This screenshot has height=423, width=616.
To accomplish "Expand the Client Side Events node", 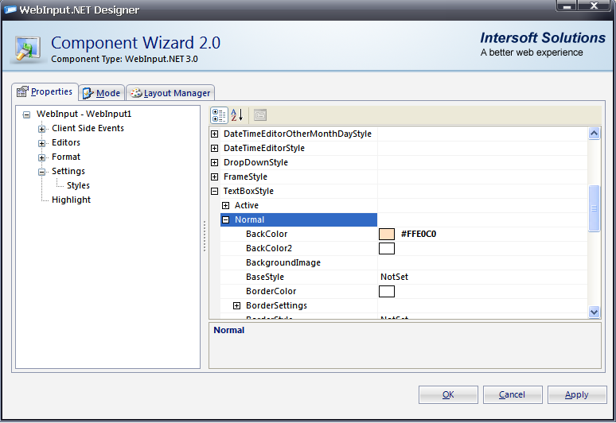I will 42,129.
